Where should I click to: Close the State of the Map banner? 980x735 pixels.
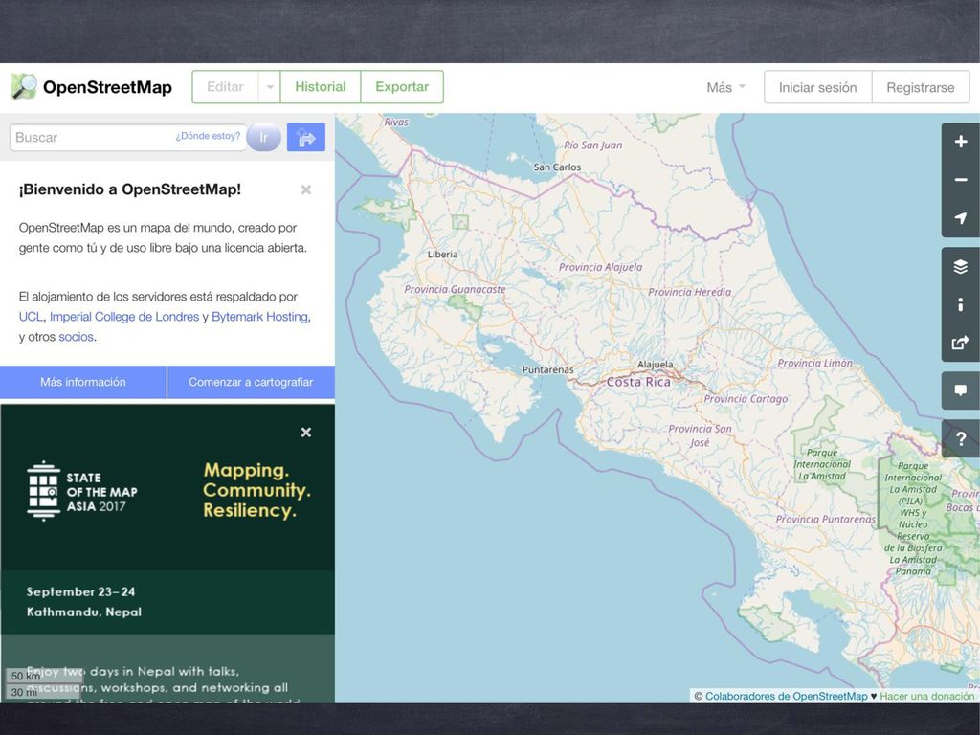(x=306, y=432)
